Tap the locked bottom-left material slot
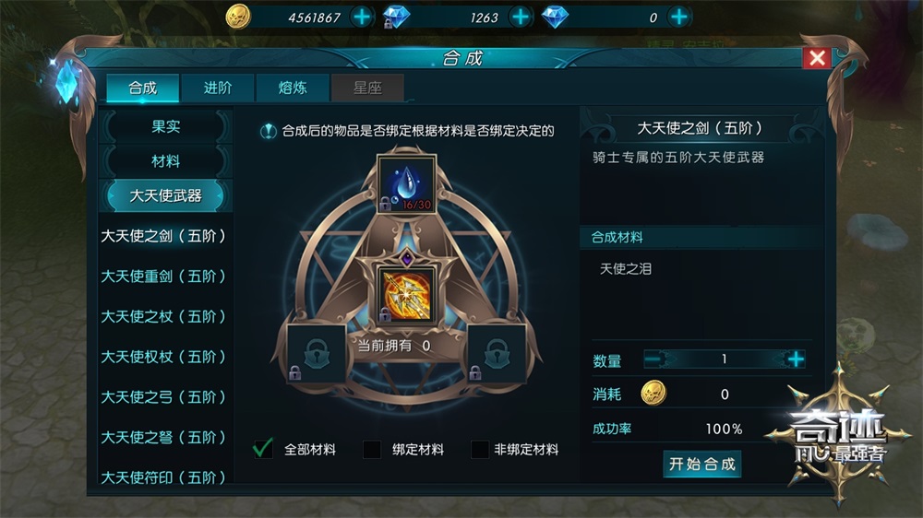 [x=317, y=353]
